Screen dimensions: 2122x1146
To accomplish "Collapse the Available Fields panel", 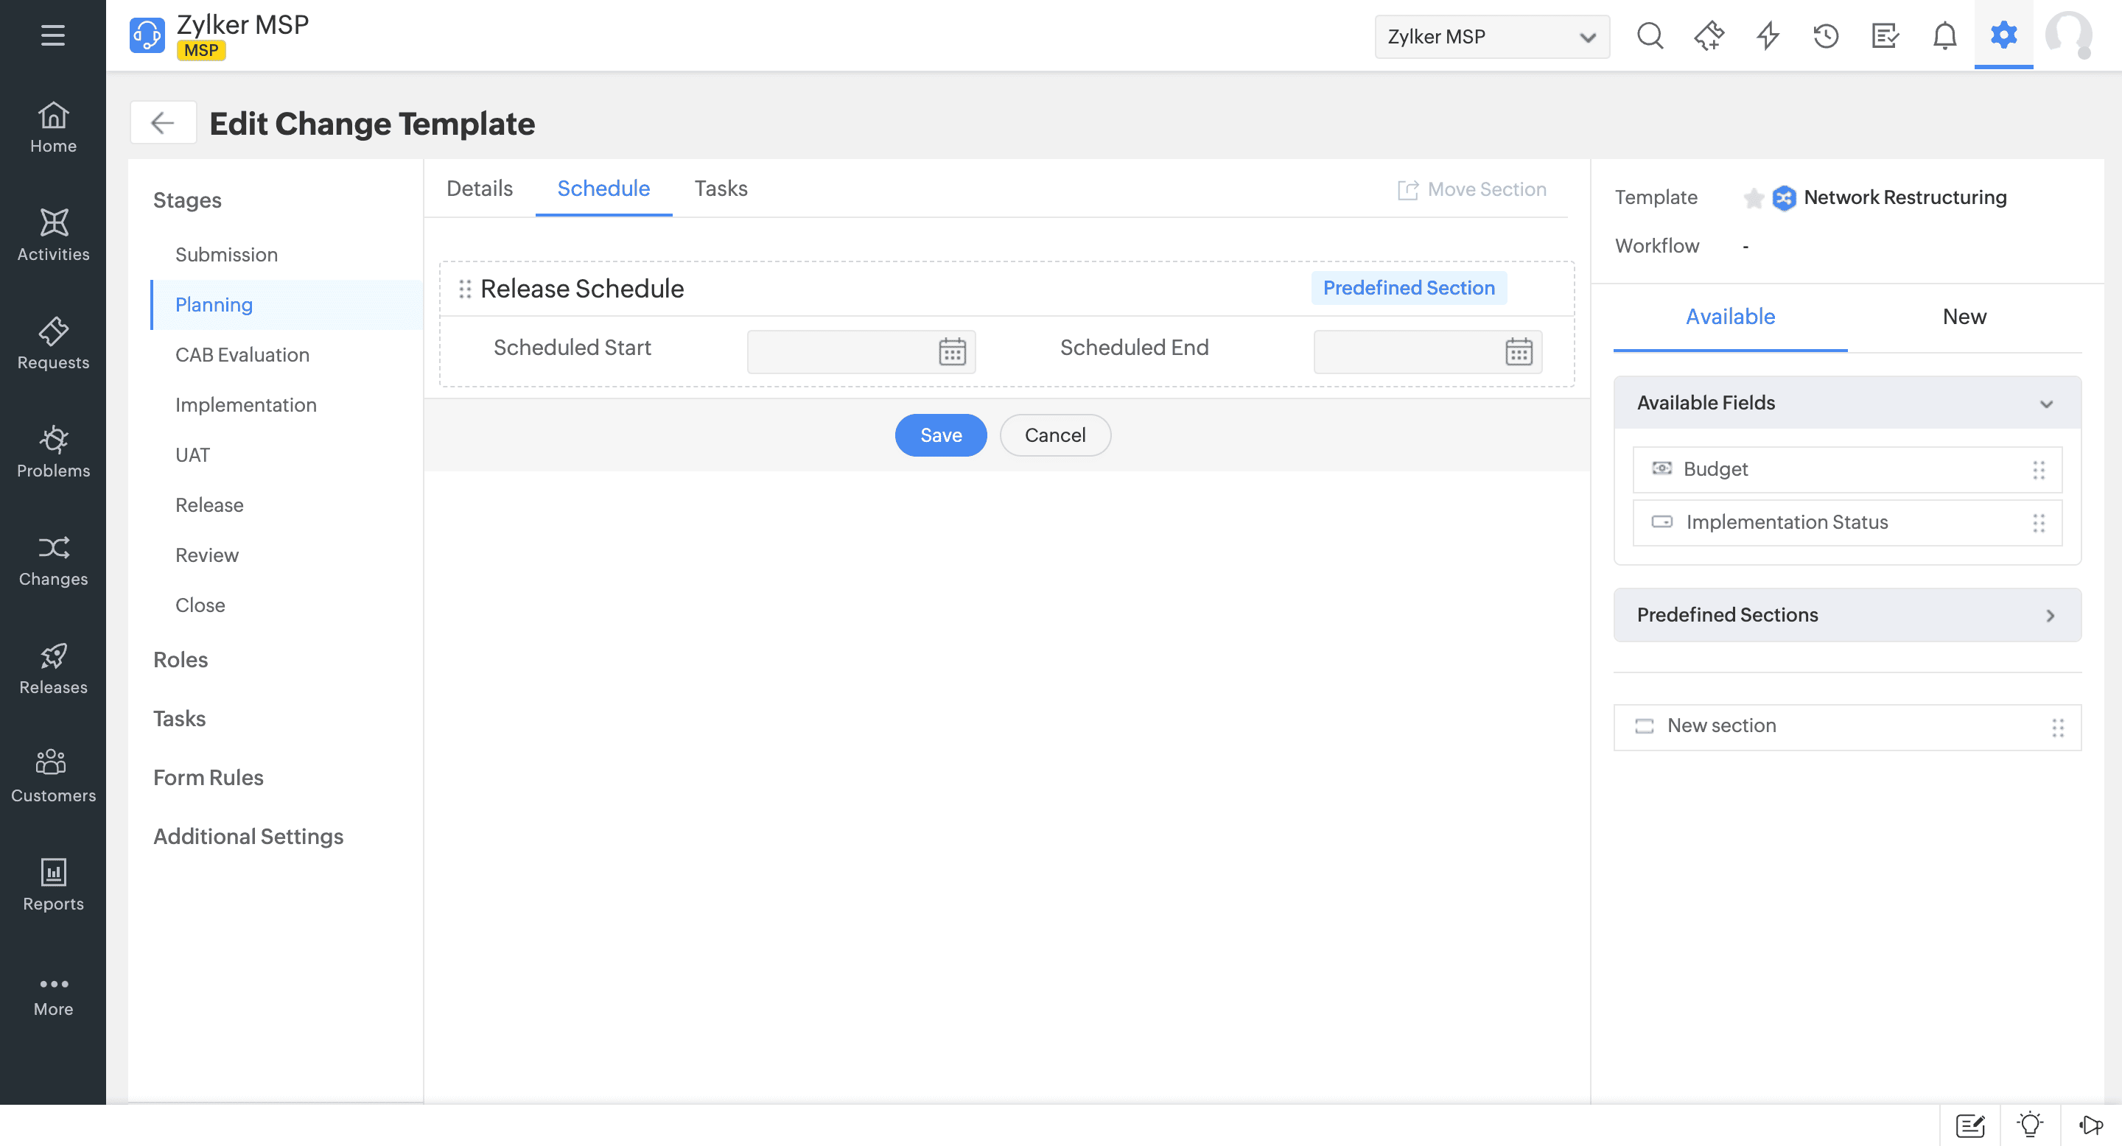I will (2045, 404).
